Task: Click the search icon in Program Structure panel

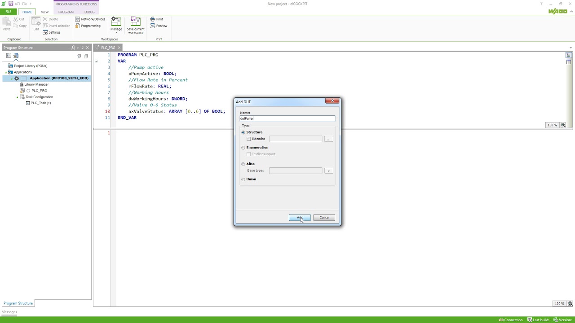Action: coord(73,48)
